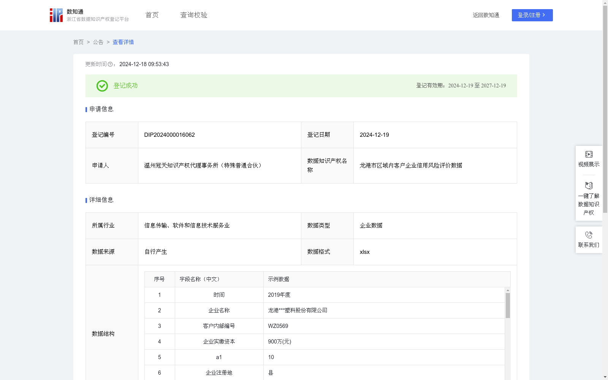Screen dimensions: 608x380
Task: Click the 示例数据 column header
Action: point(387,279)
